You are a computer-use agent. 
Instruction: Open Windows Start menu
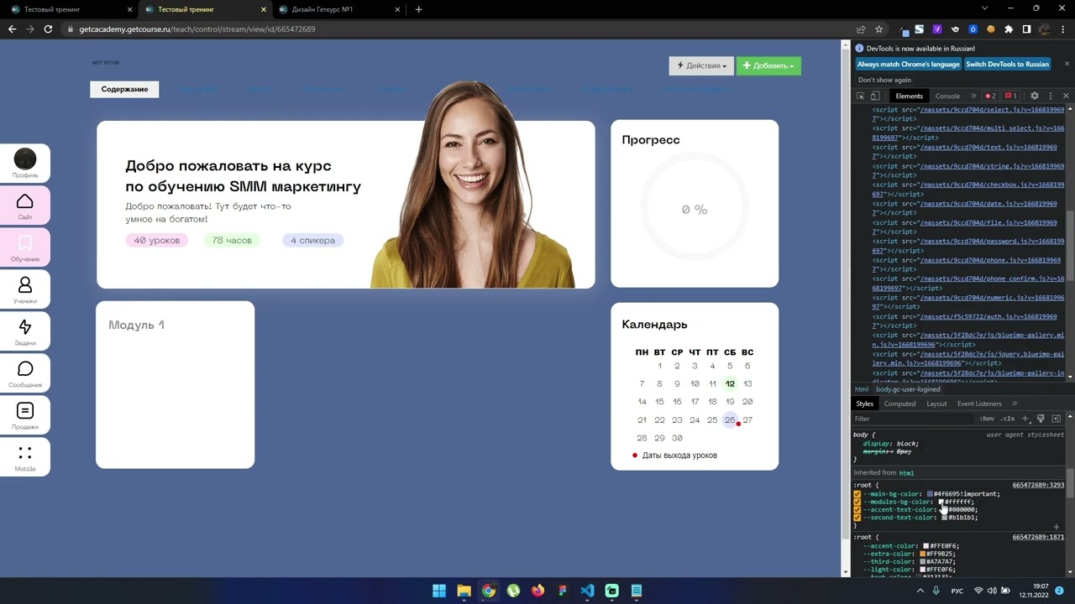pyautogui.click(x=439, y=591)
